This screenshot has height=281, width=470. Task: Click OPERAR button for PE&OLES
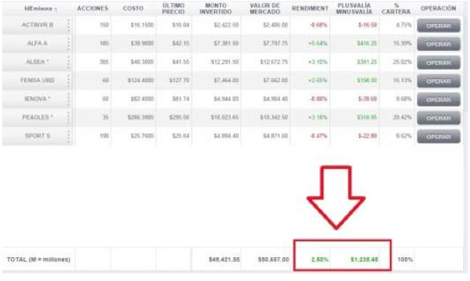click(x=439, y=118)
